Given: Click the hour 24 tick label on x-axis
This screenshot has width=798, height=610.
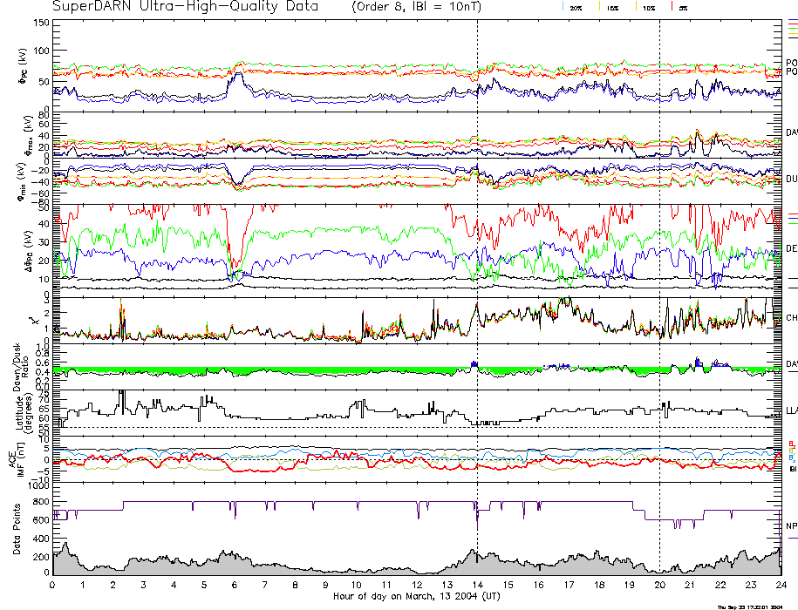Looking at the screenshot, I should [779, 585].
